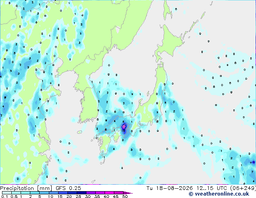256x198 pixels.
Task: Click the 25–30 mm navy legend swatch
Action: (x=81, y=193)
